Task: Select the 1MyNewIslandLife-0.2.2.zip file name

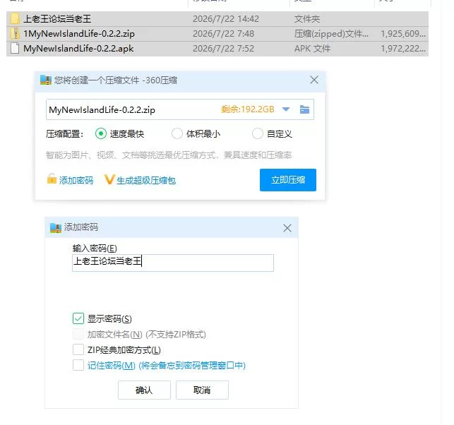Action: tap(79, 34)
